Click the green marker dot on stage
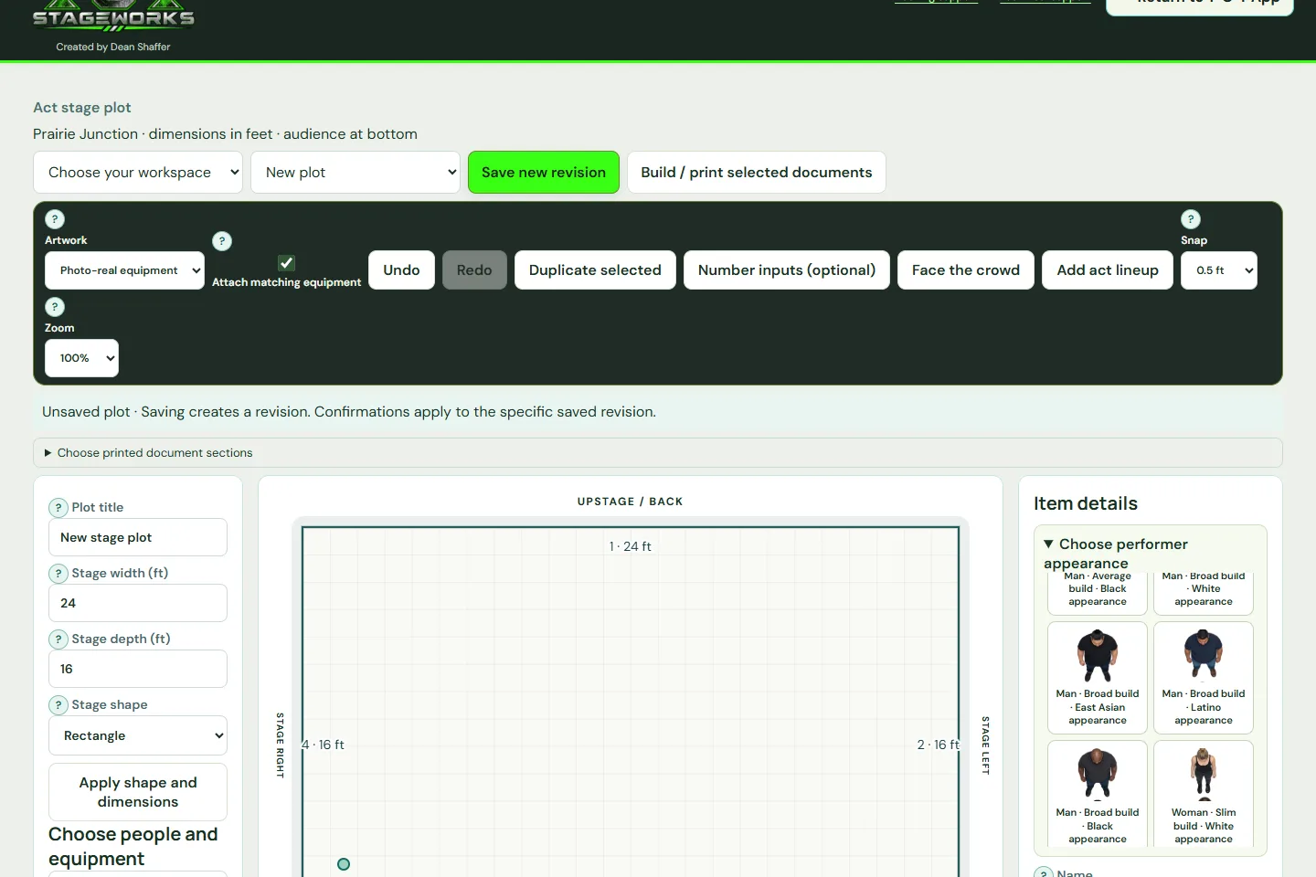Image resolution: width=1316 pixels, height=877 pixels. (x=344, y=864)
